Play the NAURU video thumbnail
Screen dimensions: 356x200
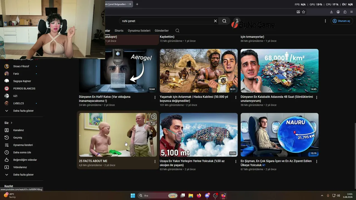click(x=280, y=135)
